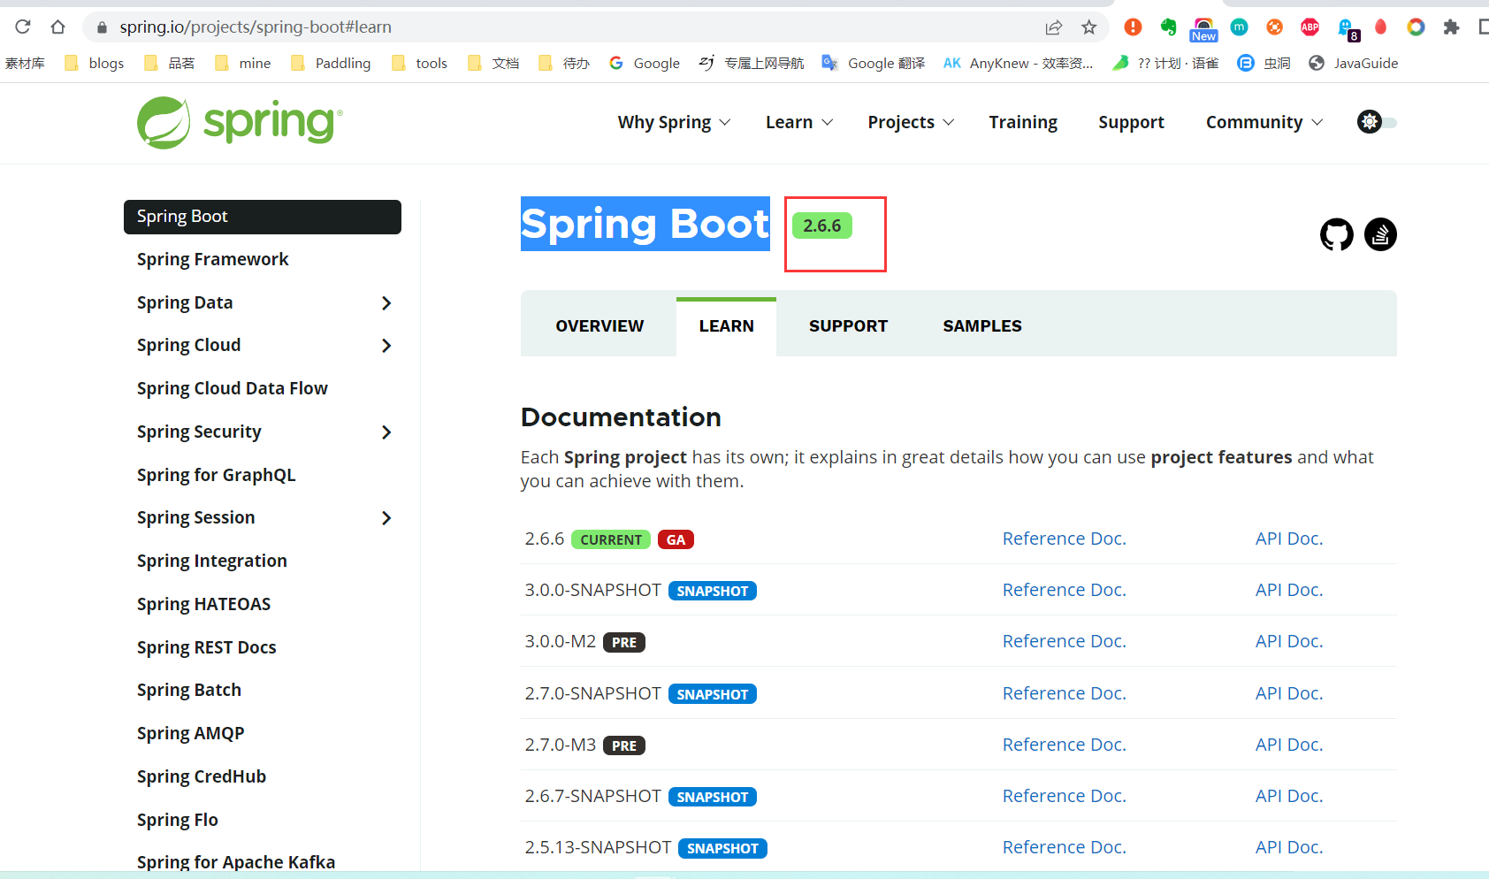Open the teal circular m extension
The height and width of the screenshot is (879, 1489).
pyautogui.click(x=1239, y=27)
